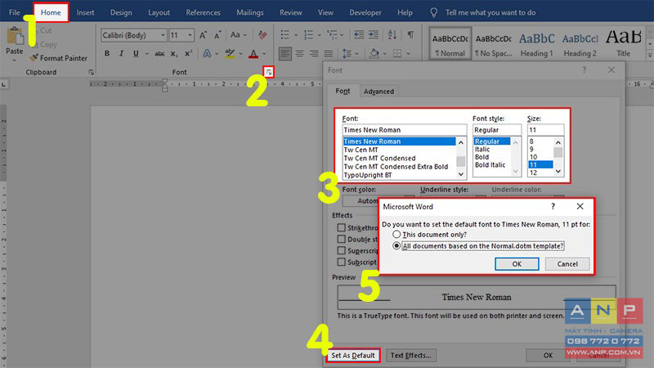654x368 pixels.
Task: Click the Text Effects... button
Action: click(x=411, y=356)
